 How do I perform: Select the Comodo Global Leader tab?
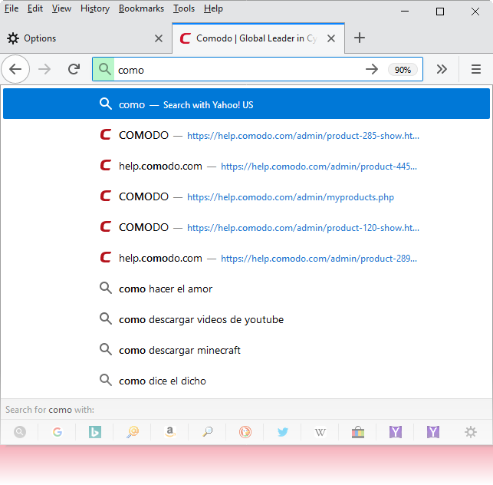click(x=258, y=38)
